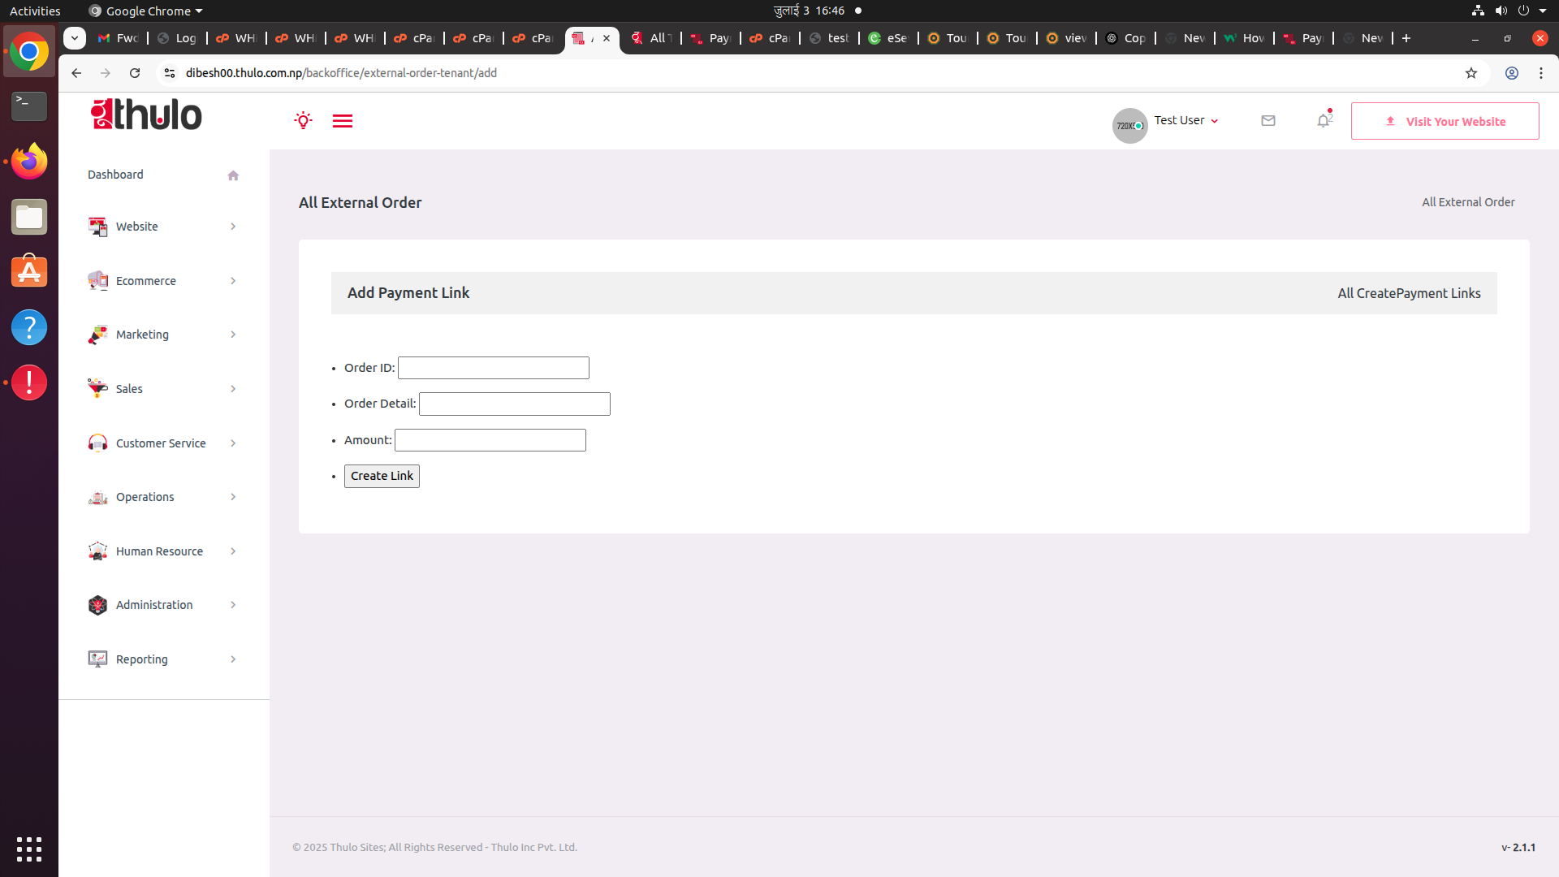Viewport: 1559px width, 877px height.
Task: Open All CreatePayment Links
Action: tap(1409, 293)
